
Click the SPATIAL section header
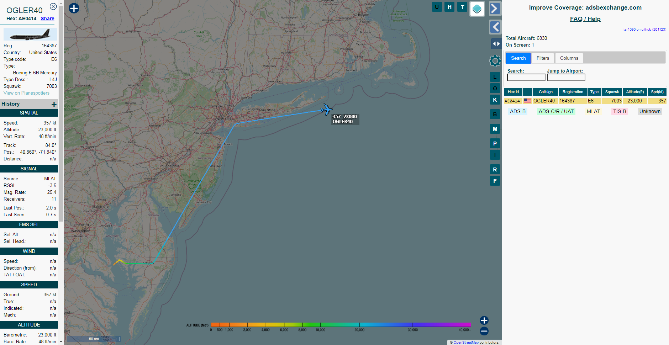(x=29, y=113)
